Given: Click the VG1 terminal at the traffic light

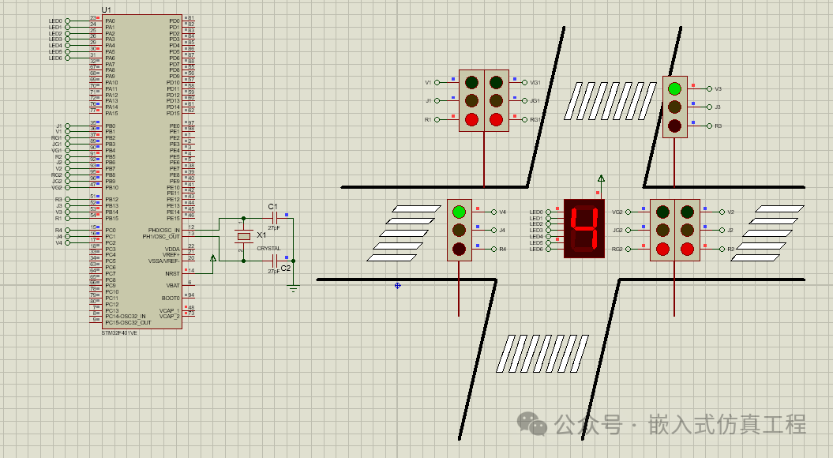Looking at the screenshot, I should [x=524, y=82].
